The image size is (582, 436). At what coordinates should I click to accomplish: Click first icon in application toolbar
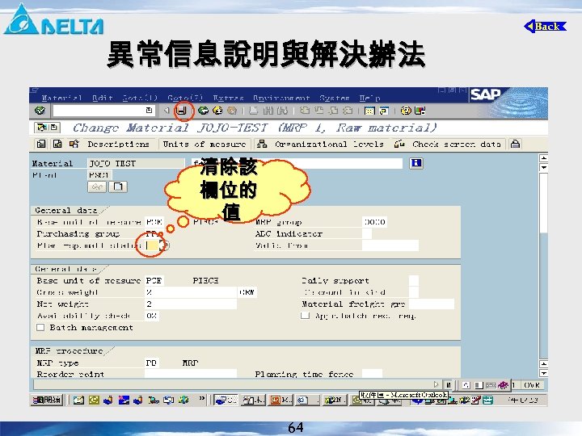click(41, 144)
